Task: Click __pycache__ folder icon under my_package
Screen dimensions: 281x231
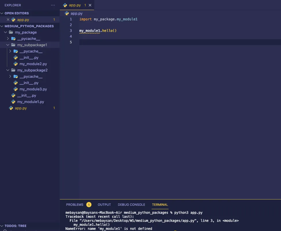Action: pos(14,39)
